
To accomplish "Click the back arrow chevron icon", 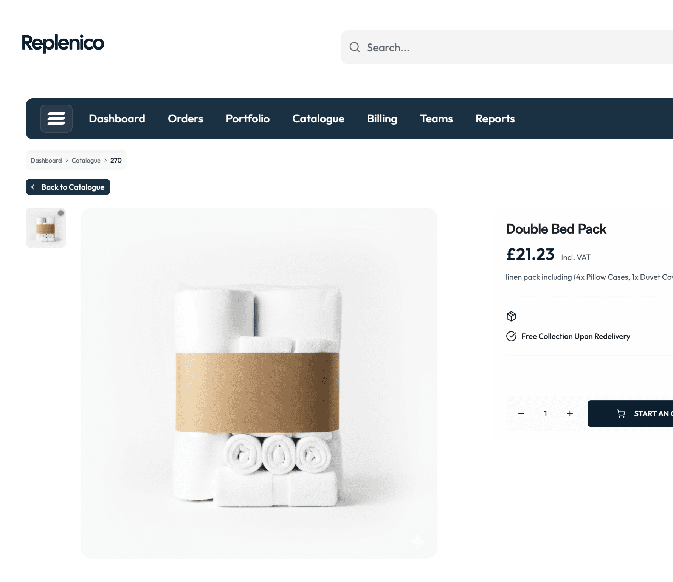I will click(x=33, y=187).
